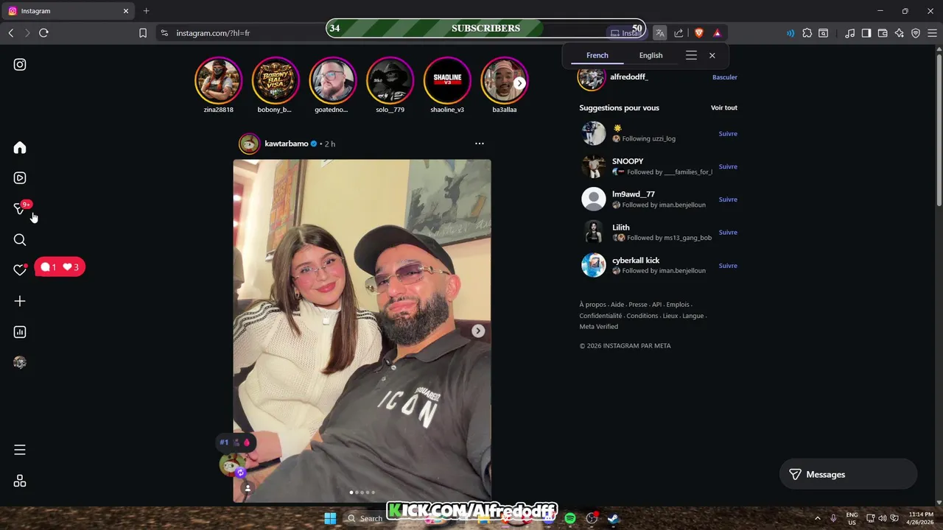Open Leo AI sparkle icon
Screen dimensions: 943x530
tap(900, 33)
